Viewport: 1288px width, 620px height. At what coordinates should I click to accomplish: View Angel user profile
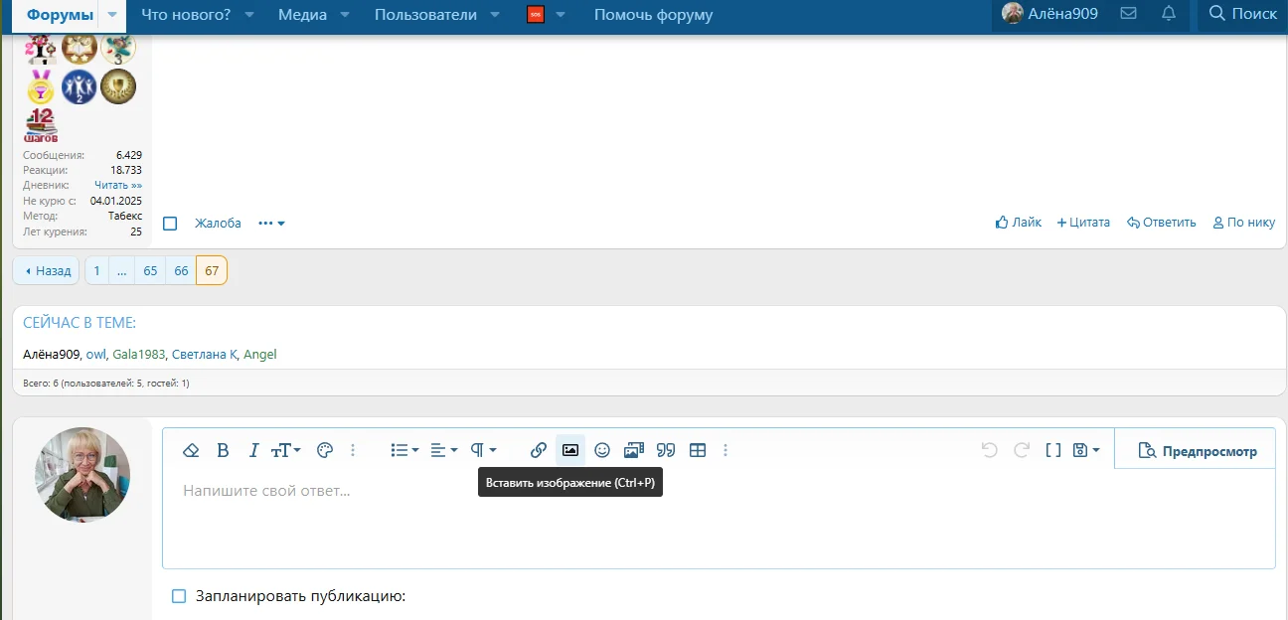pos(260,354)
